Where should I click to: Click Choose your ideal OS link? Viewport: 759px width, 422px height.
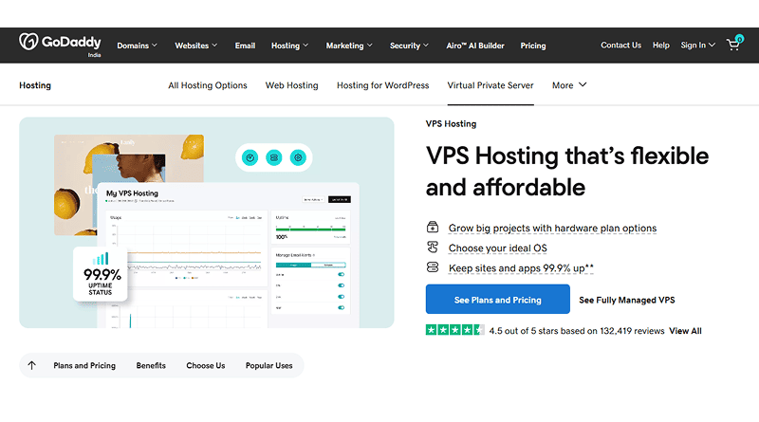coord(497,248)
